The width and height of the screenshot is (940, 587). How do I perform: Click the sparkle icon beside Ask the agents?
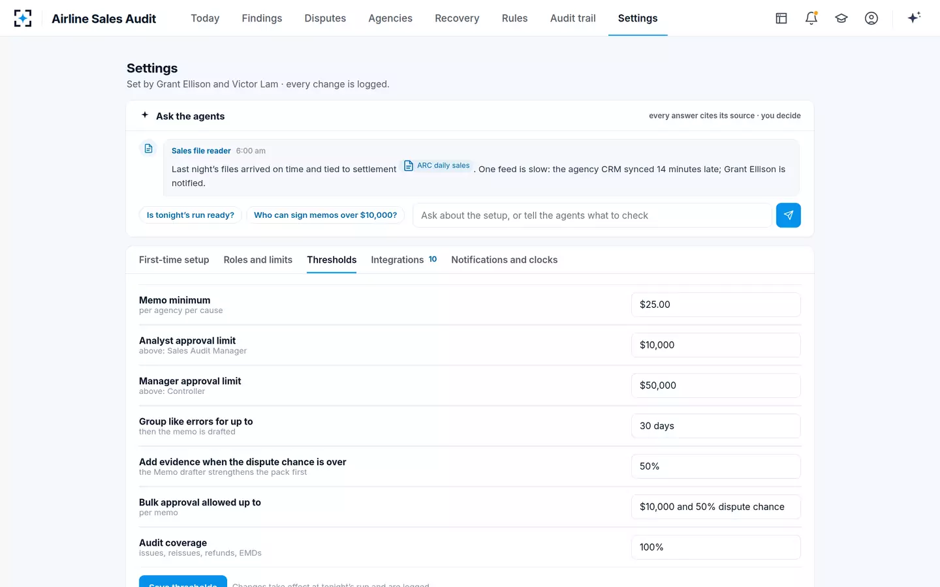[145, 115]
